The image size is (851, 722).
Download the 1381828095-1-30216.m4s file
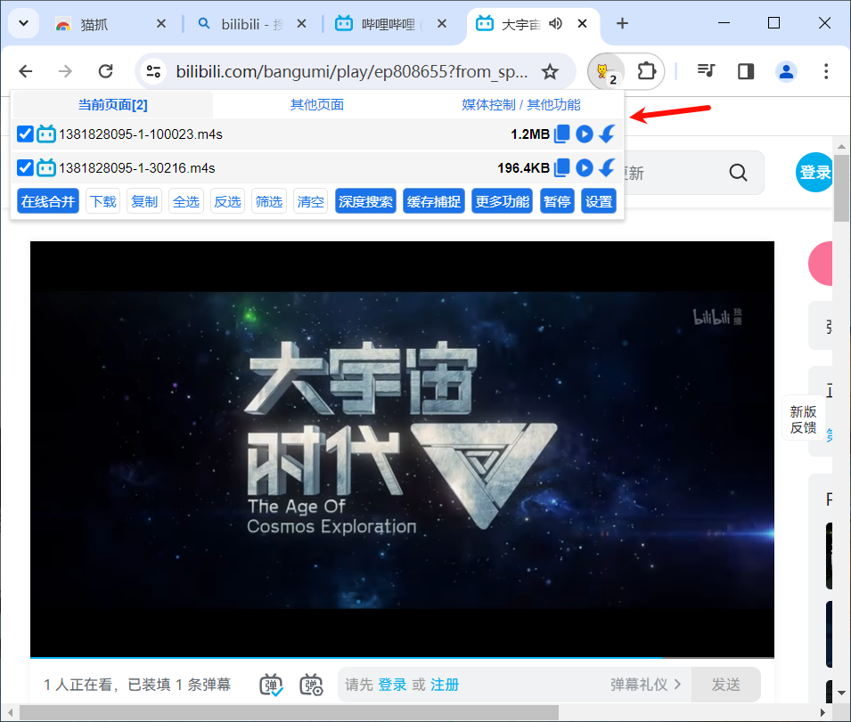(x=607, y=168)
